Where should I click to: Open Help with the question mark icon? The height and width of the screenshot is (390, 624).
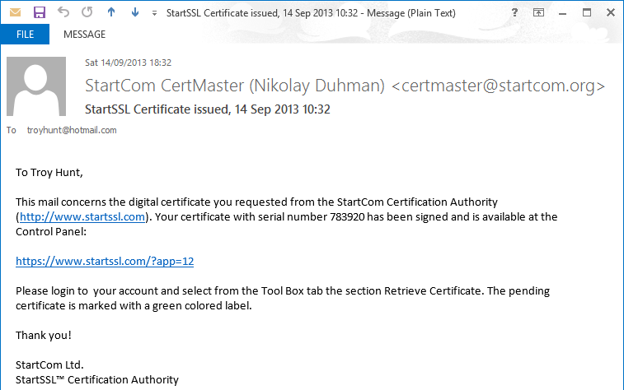(x=514, y=12)
